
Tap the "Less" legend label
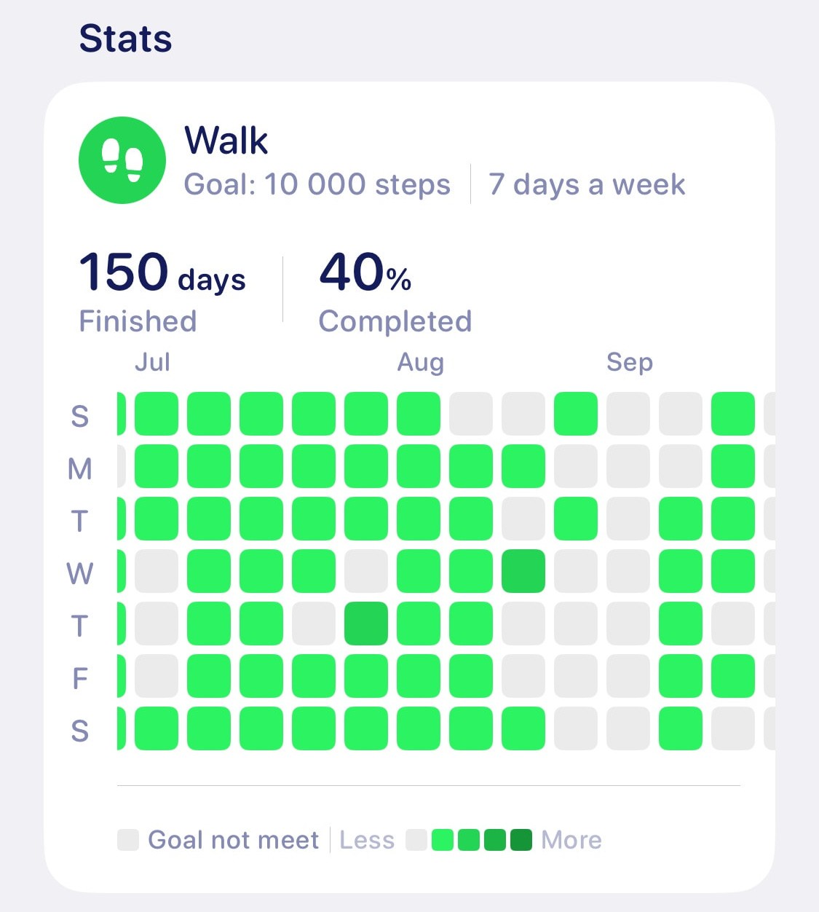pyautogui.click(x=367, y=840)
